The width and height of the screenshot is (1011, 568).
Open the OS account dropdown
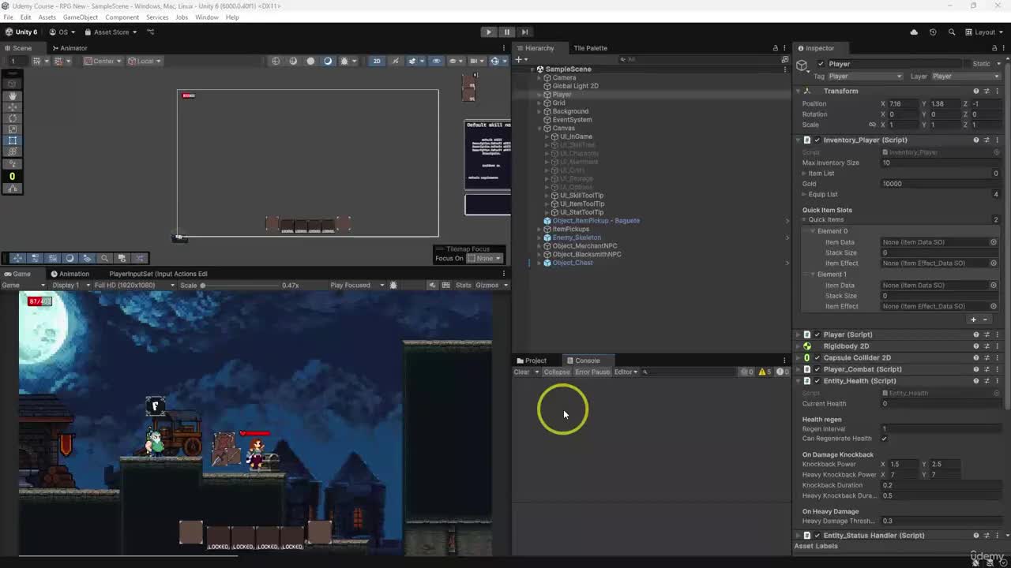(62, 32)
